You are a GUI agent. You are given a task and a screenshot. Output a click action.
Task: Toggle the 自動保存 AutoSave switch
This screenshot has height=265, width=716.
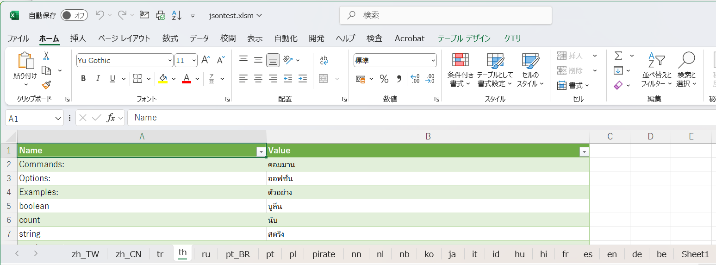[74, 15]
